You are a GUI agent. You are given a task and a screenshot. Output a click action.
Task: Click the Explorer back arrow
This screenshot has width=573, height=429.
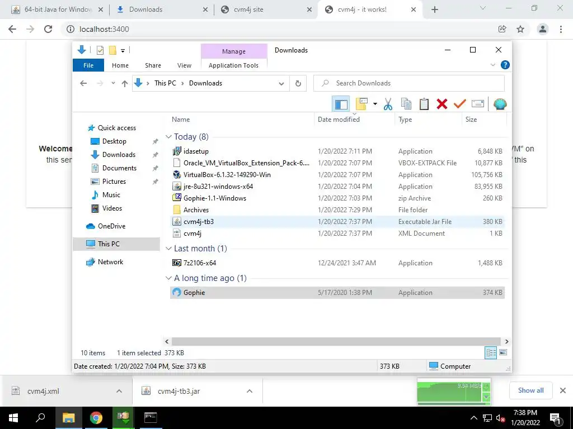83,84
